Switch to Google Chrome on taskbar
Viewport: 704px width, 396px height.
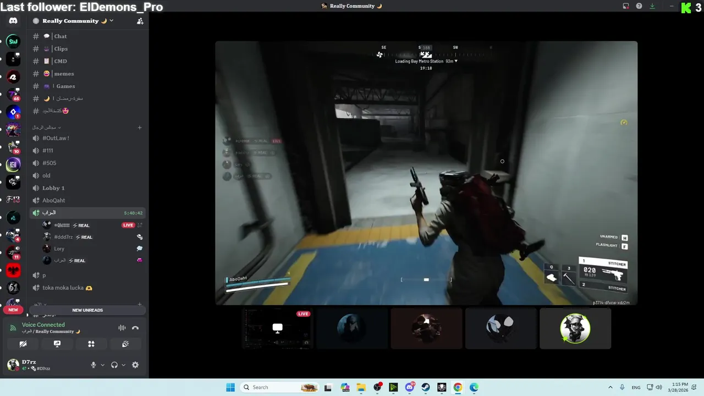[458, 387]
